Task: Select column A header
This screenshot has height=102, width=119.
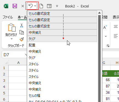Action: (x=18, y=63)
